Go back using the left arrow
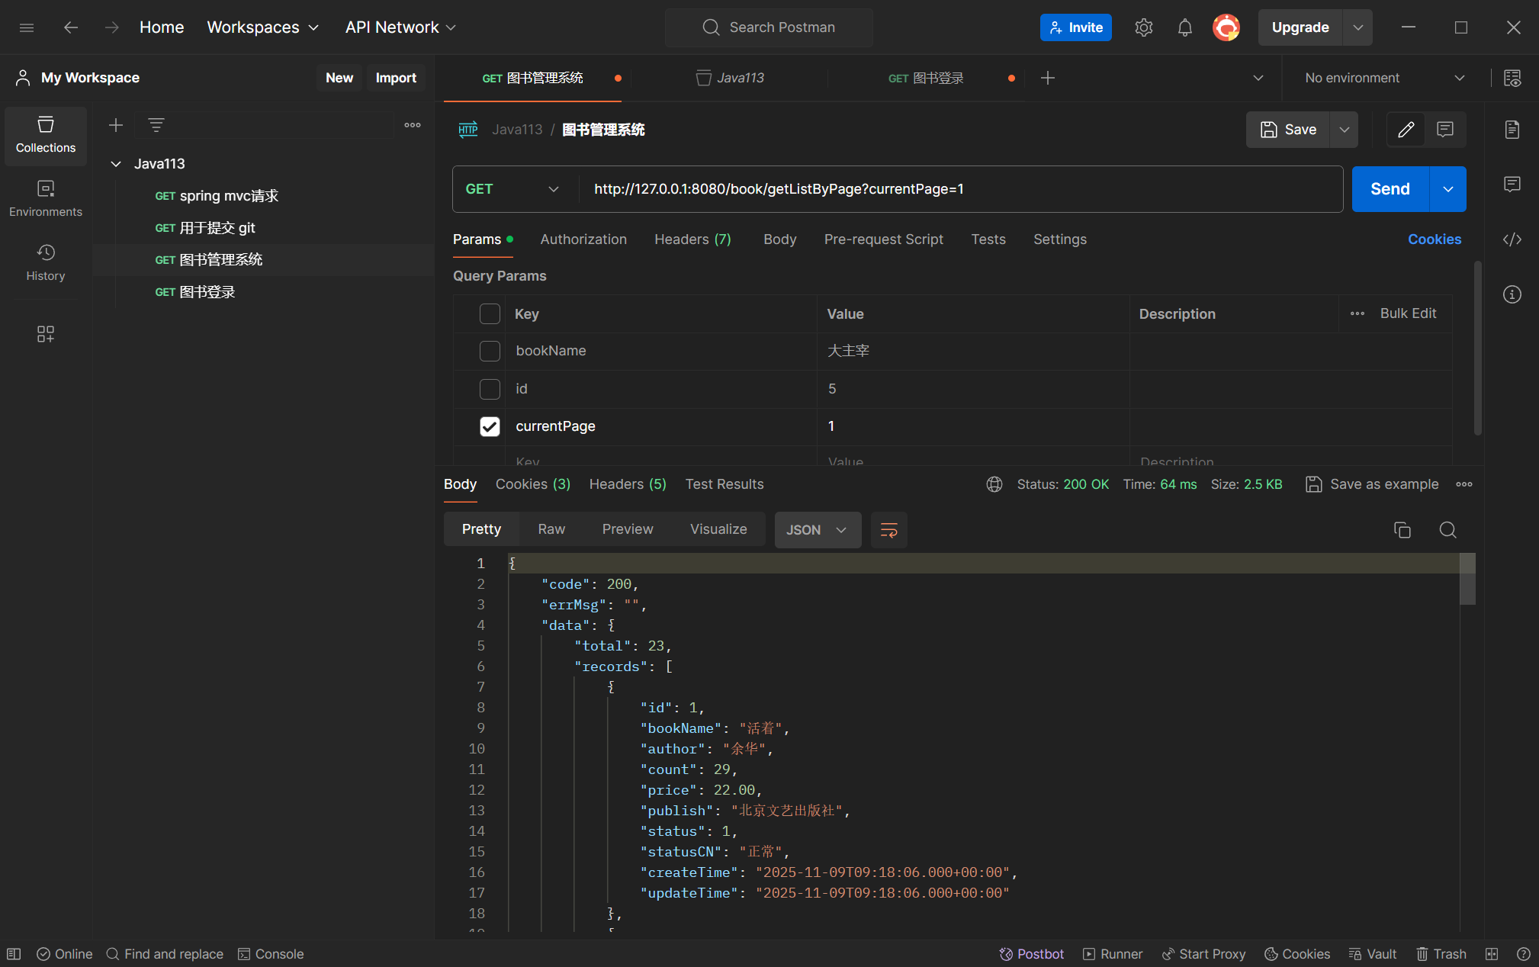 coord(71,27)
